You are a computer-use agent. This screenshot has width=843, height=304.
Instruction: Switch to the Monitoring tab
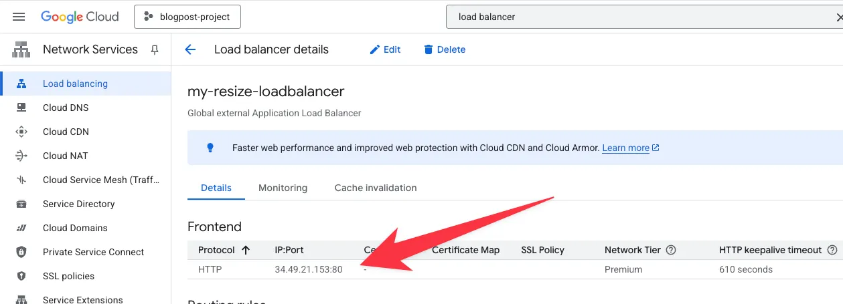(283, 188)
